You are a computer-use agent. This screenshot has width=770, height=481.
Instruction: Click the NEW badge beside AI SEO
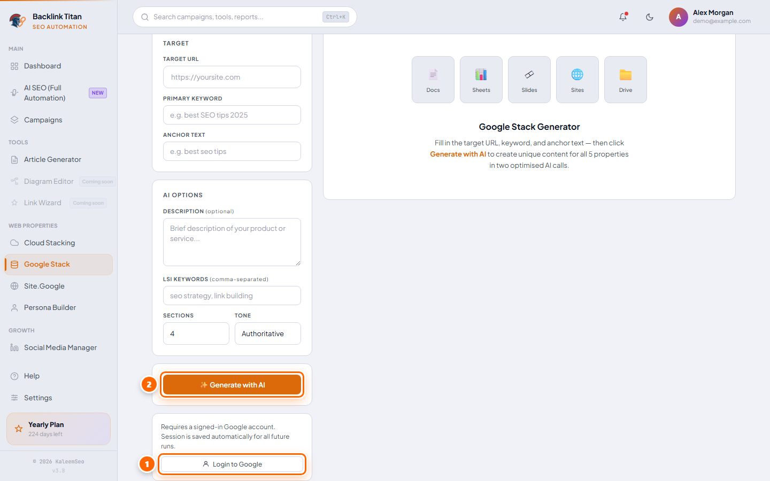click(98, 93)
